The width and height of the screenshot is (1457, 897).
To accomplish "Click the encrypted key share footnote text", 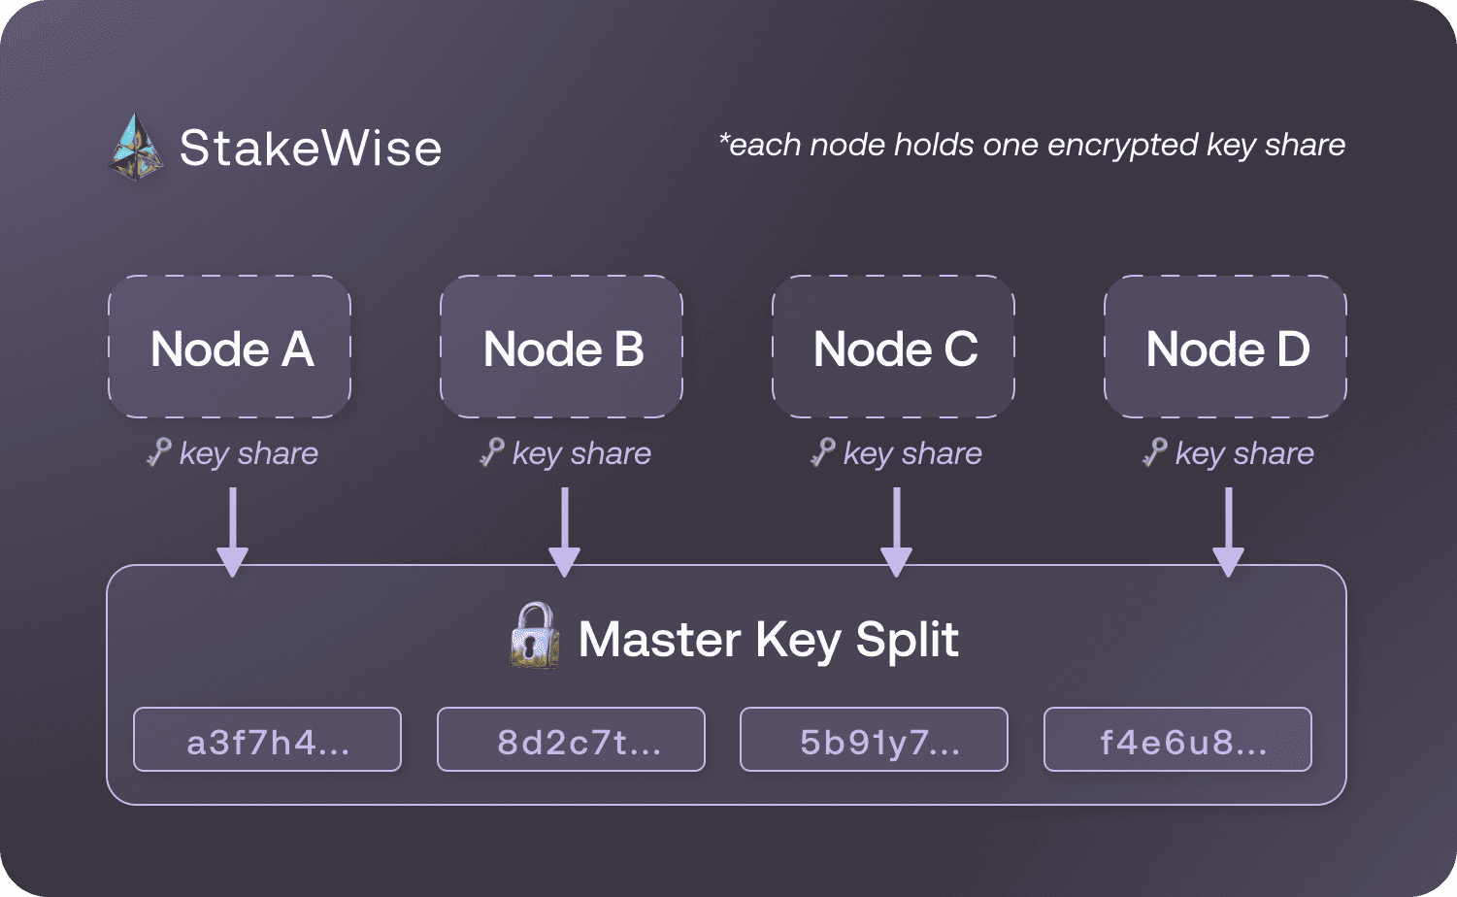I will click(1032, 146).
